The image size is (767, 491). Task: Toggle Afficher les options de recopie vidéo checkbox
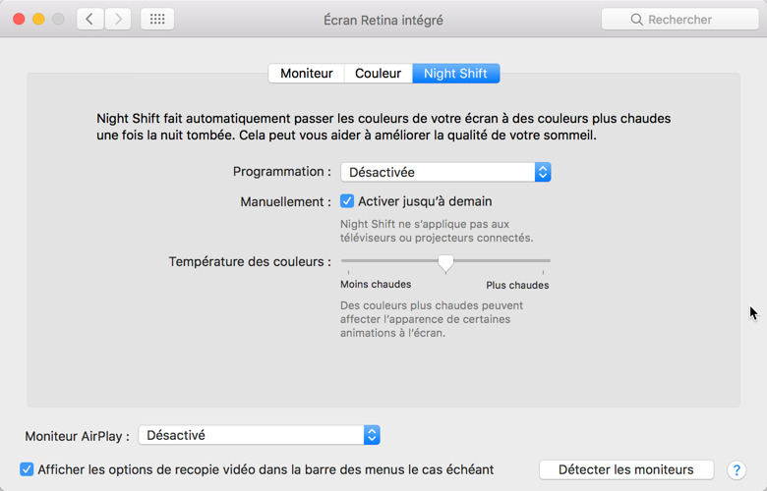pos(27,469)
